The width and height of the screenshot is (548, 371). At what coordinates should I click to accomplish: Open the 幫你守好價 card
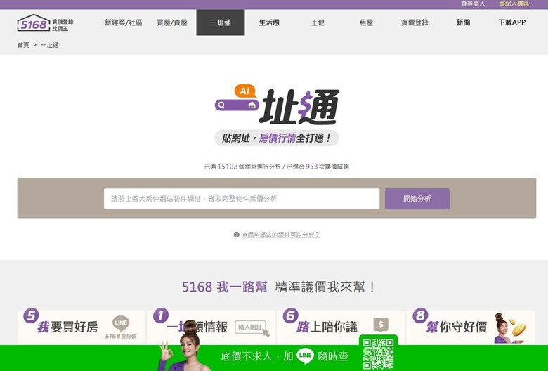[x=471, y=327]
